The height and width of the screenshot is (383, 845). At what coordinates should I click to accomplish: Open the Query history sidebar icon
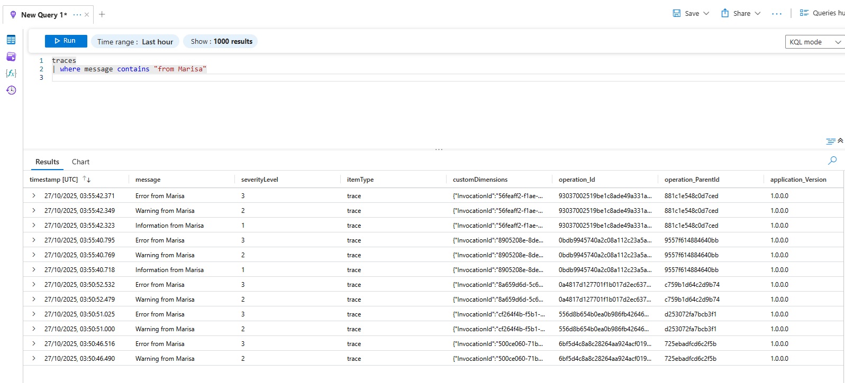[11, 90]
